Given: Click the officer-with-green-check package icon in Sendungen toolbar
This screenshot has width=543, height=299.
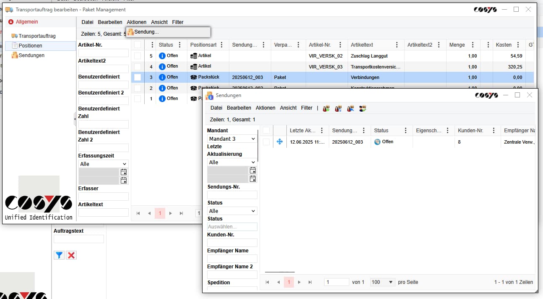Looking at the screenshot, I should click(363, 108).
